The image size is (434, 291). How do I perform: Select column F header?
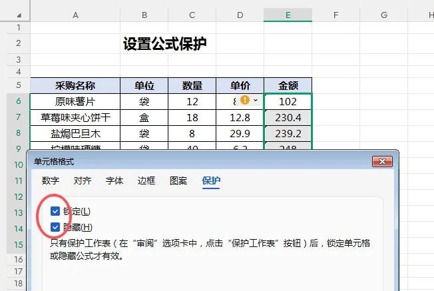(x=335, y=15)
